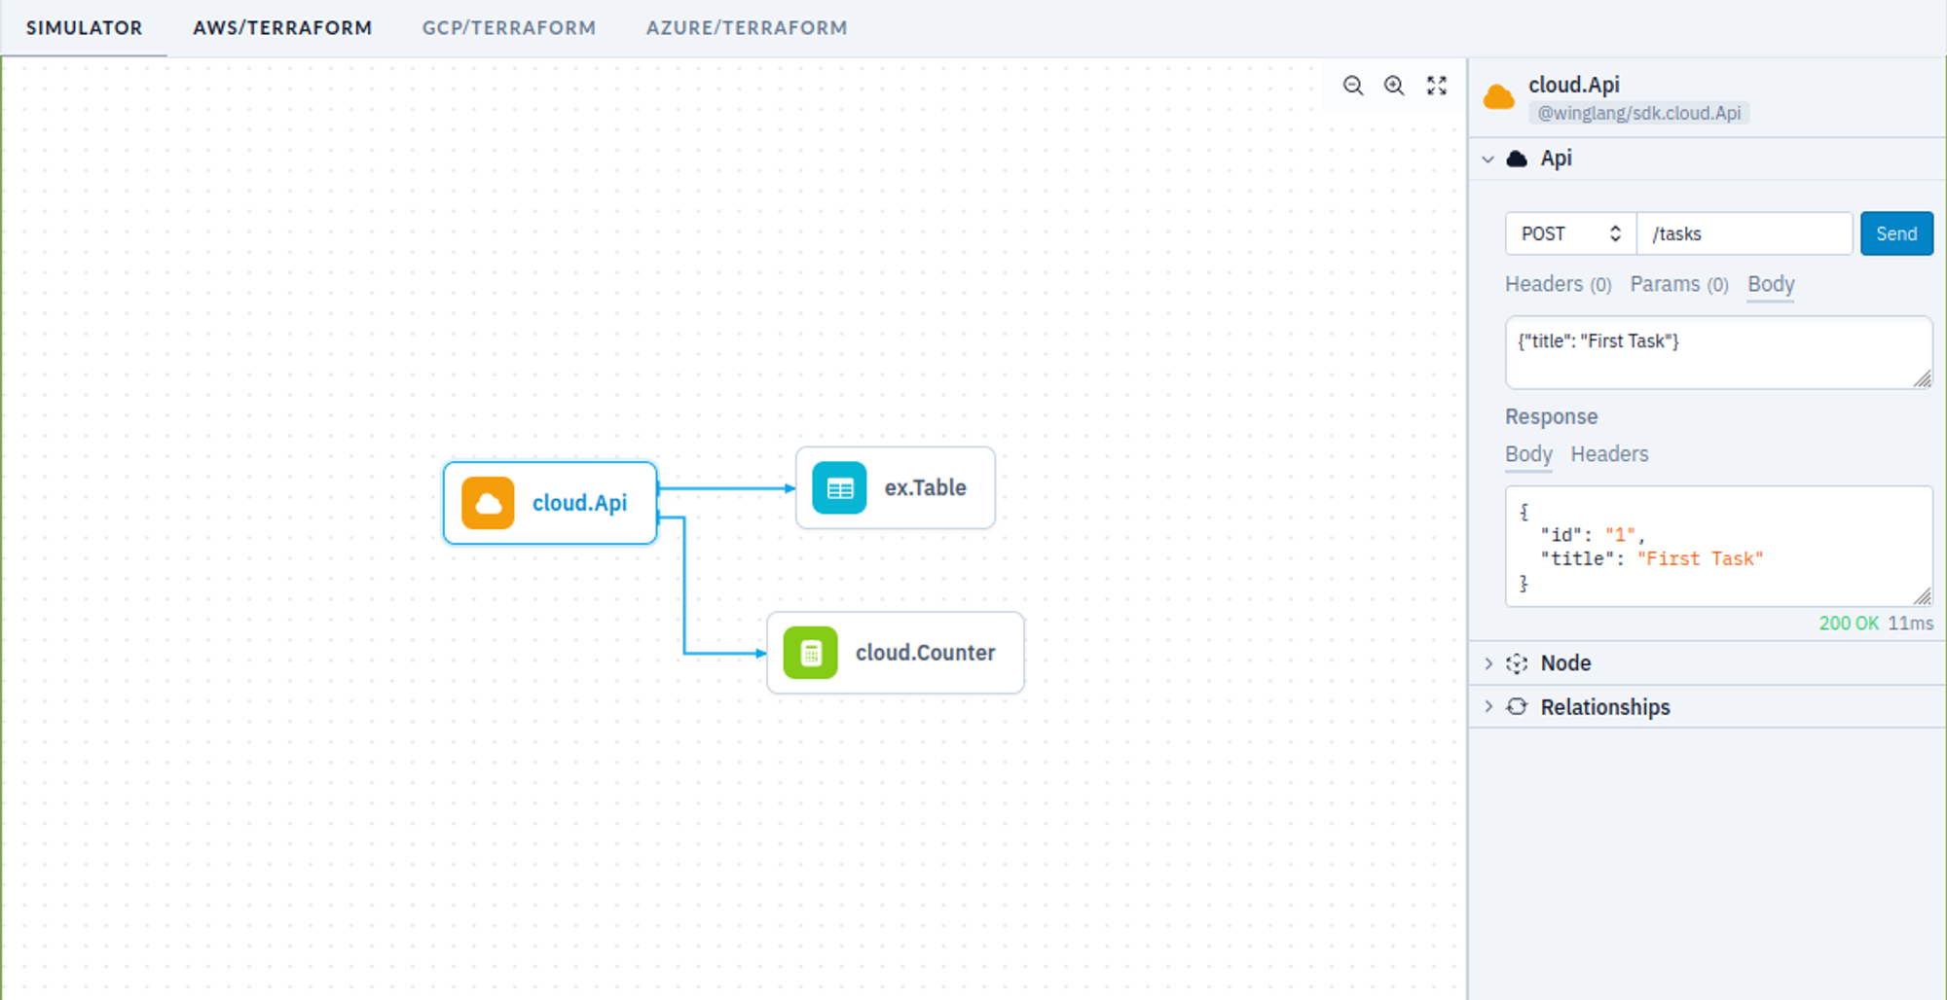Screen dimensions: 1947x1000
Task: Show the Response Headers tab
Action: 1609,454
